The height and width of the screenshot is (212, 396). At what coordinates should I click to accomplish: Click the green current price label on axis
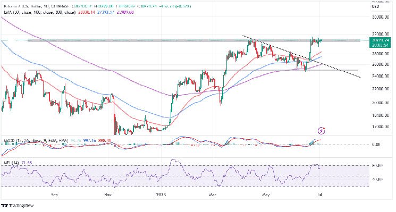click(380, 40)
